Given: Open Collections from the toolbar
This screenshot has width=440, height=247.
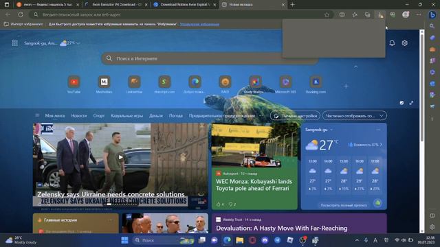Looking at the screenshot, I should [x=367, y=14].
